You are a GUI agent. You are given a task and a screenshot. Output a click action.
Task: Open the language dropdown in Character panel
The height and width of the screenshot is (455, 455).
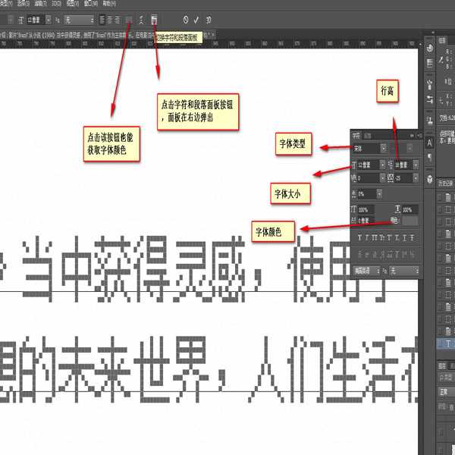(367, 271)
